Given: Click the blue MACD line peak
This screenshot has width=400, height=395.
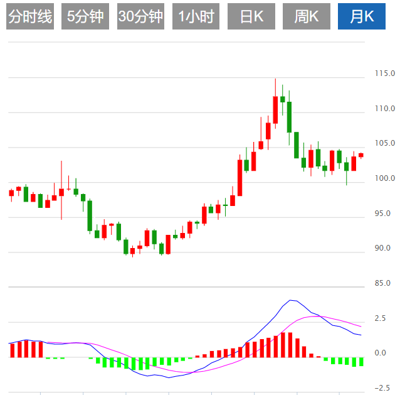Looking at the screenshot, I should pyautogui.click(x=290, y=300).
